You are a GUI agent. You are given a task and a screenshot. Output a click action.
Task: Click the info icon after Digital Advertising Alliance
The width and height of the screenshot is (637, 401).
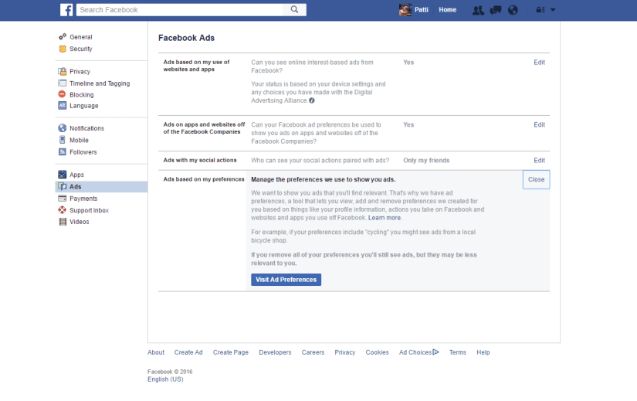(x=312, y=100)
